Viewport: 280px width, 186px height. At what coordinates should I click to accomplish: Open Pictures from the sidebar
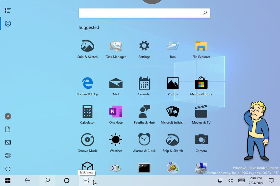click(8, 142)
